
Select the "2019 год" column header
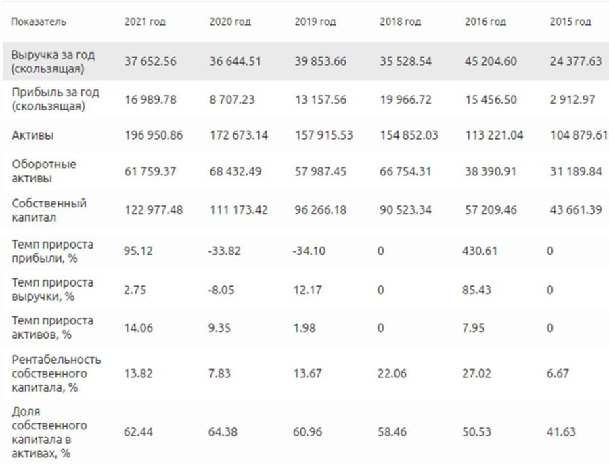point(315,22)
